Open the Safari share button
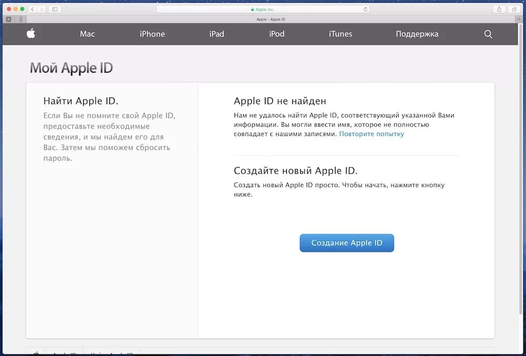This screenshot has width=526, height=356. coord(499,9)
